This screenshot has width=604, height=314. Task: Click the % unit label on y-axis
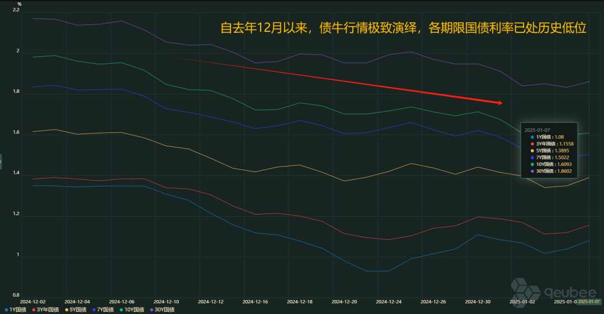(x=19, y=4)
